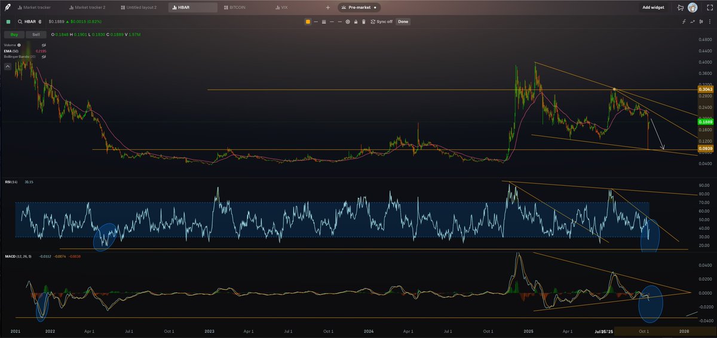Select the RSI (14) indicator label
Viewport: 717px width, 338px height.
11,182
